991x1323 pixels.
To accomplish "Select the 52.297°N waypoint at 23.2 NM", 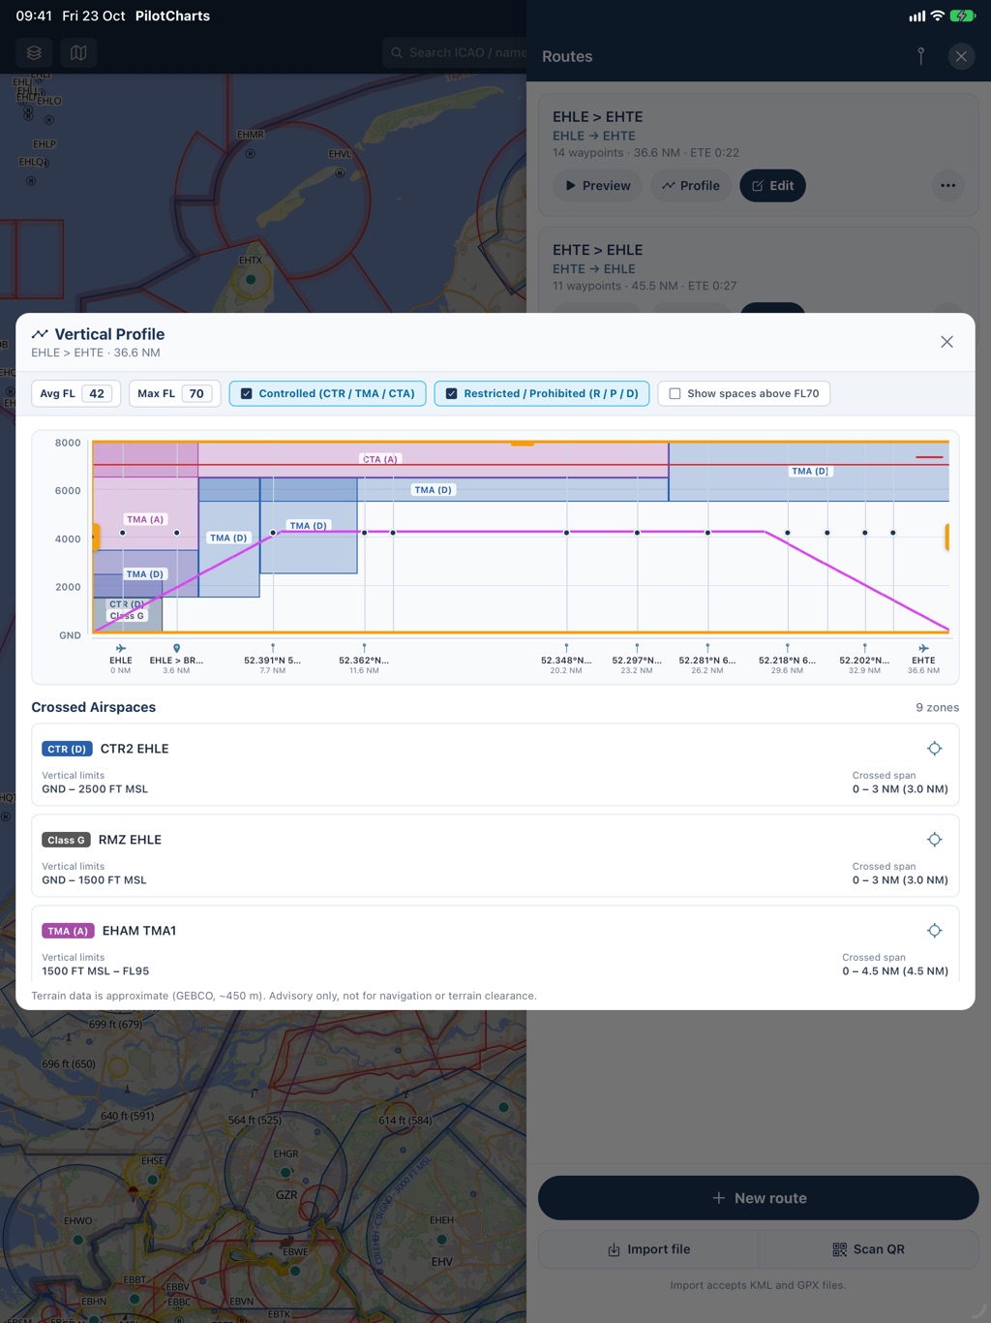I will point(637,660).
